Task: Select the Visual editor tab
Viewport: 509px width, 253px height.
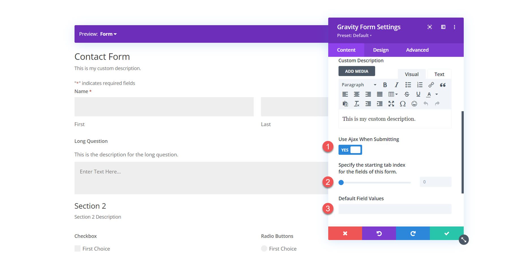Action: click(411, 74)
